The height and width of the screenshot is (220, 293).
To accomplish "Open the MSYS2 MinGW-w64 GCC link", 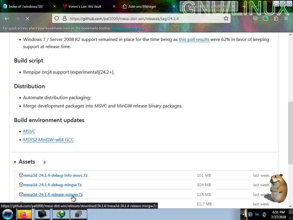I will click(48, 140).
